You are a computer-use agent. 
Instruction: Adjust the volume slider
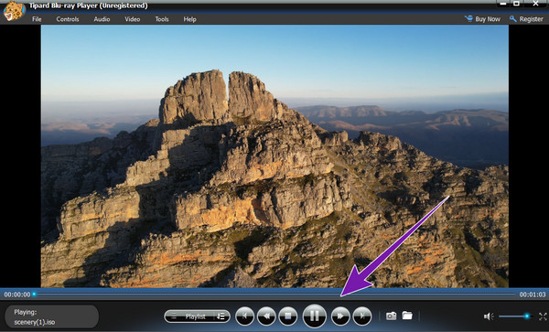[x=515, y=316]
